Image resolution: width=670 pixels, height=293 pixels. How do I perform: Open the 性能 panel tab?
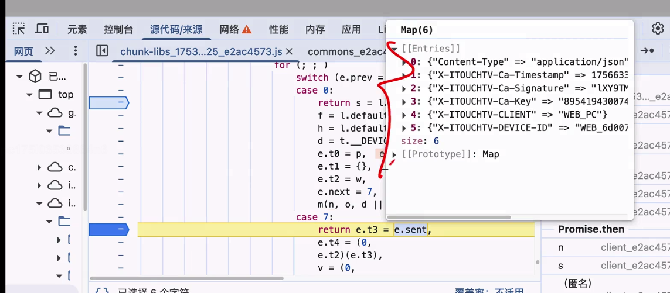pos(278,29)
